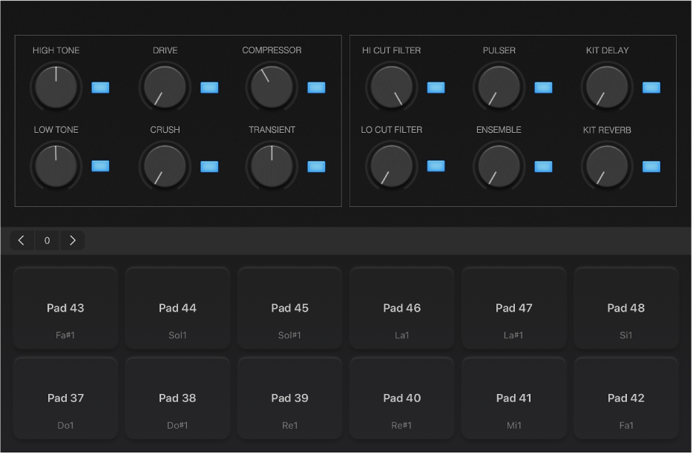This screenshot has width=693, height=454.
Task: Adjust the LO CUT FILTER knob
Action: [x=391, y=166]
